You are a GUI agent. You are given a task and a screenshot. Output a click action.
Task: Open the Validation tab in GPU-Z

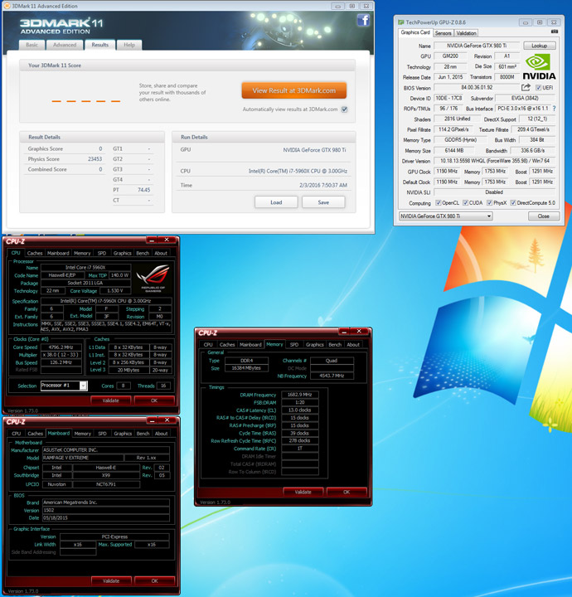pos(466,33)
